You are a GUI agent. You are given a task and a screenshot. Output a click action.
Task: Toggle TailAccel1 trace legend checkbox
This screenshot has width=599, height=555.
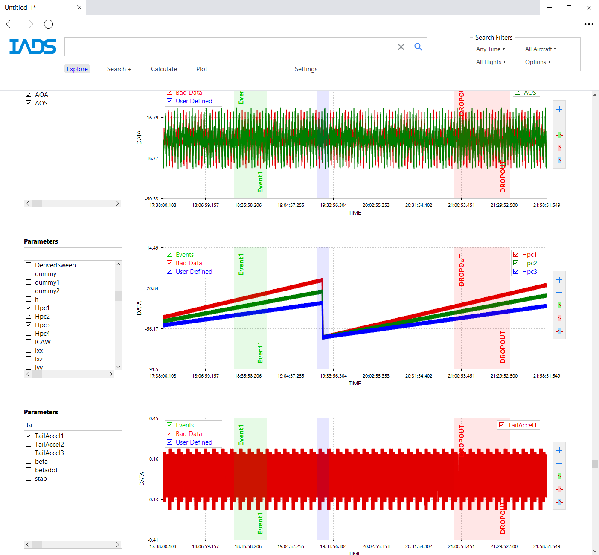(502, 425)
